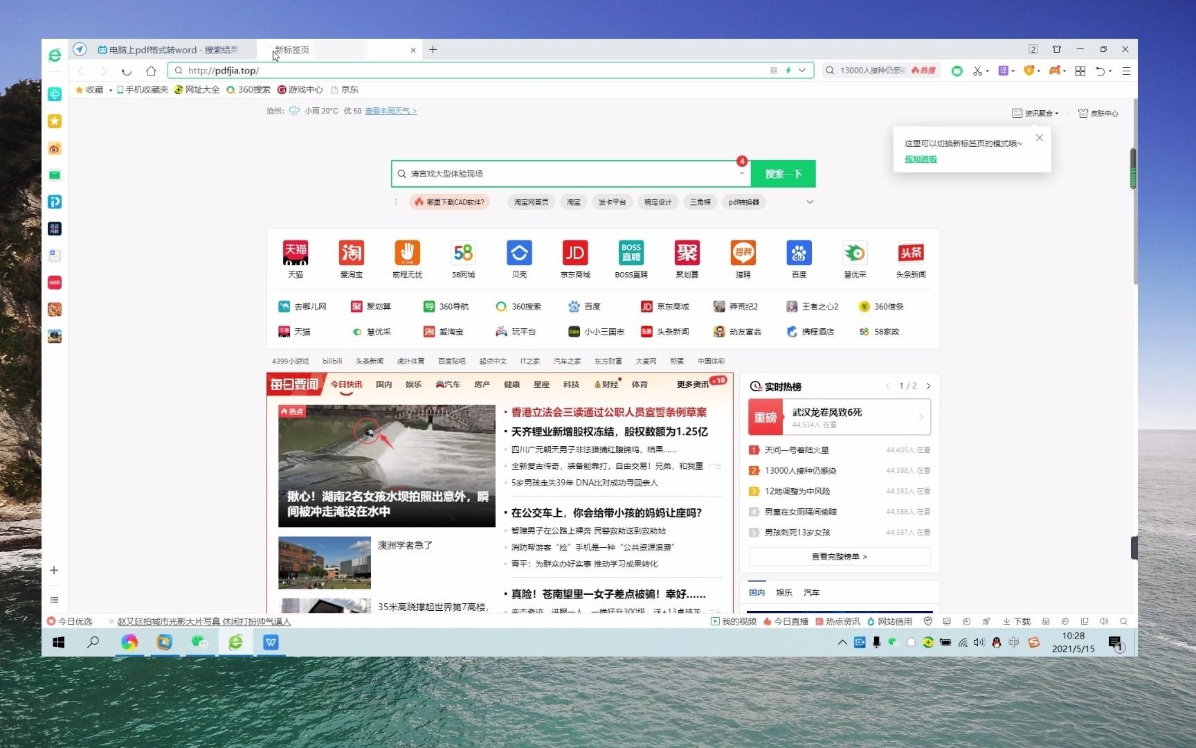Open the security shield protection center
Image resolution: width=1196 pixels, height=748 pixels.
1031,71
